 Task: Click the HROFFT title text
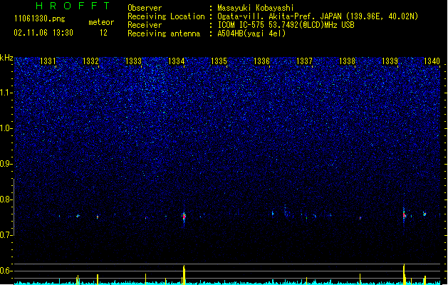pyautogui.click(x=73, y=6)
